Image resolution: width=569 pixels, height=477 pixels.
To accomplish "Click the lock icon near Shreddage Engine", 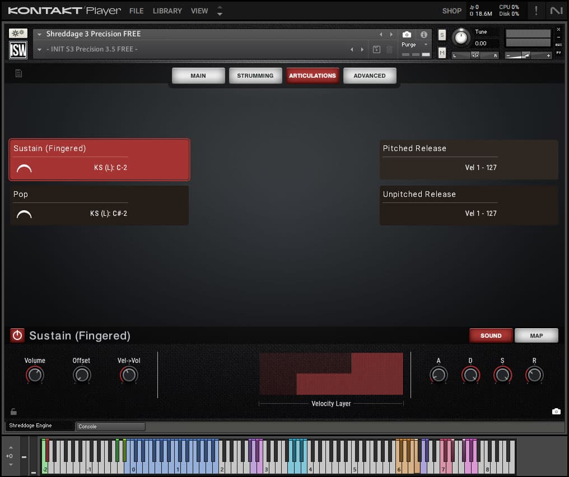I will 13,412.
